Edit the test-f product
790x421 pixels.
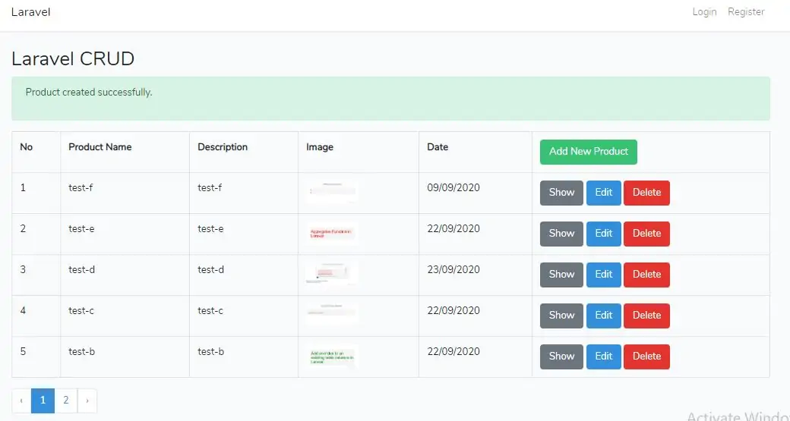coord(604,193)
